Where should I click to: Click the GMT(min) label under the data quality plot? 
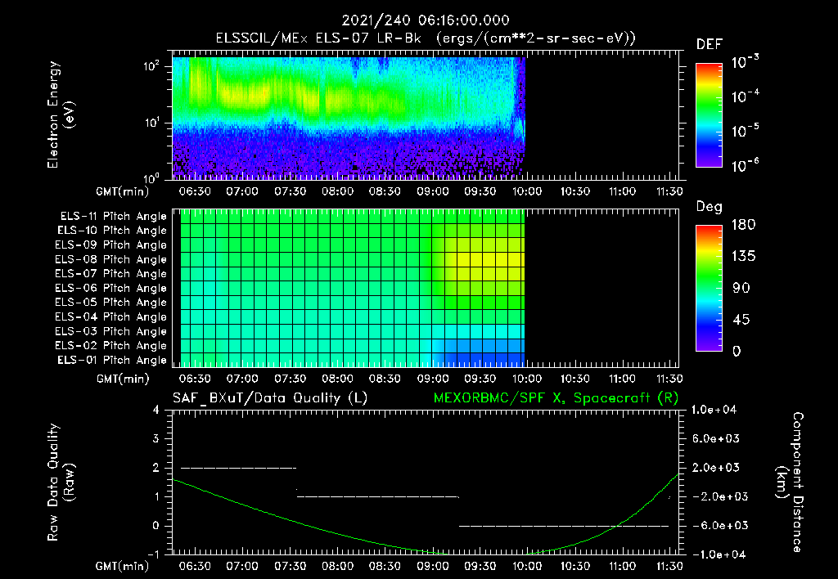coord(123,566)
